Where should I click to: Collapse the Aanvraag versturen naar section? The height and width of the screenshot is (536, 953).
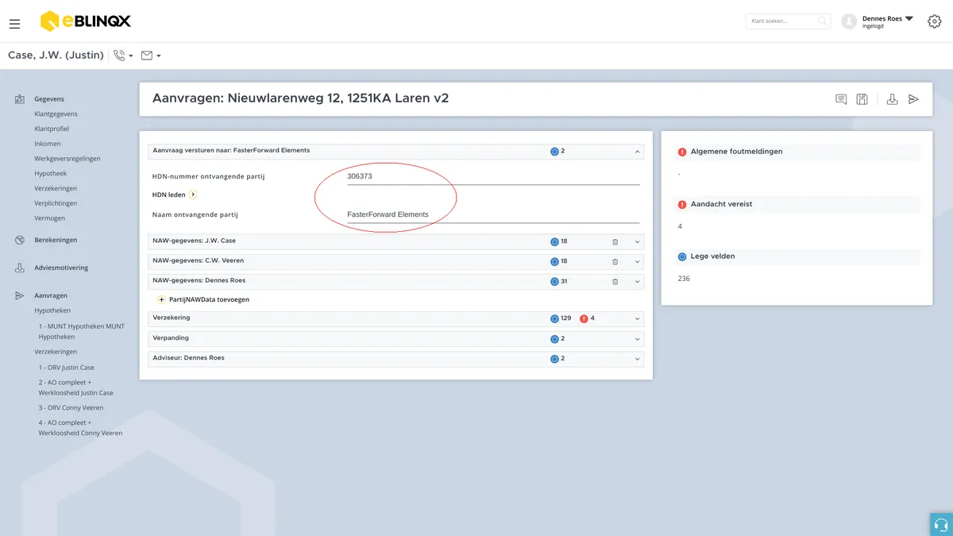pos(637,151)
